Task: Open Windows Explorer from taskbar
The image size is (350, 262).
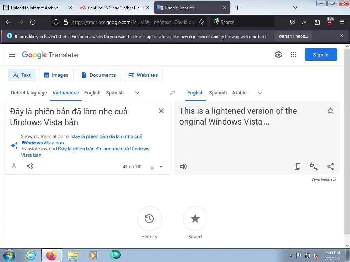Action: (x=72, y=256)
